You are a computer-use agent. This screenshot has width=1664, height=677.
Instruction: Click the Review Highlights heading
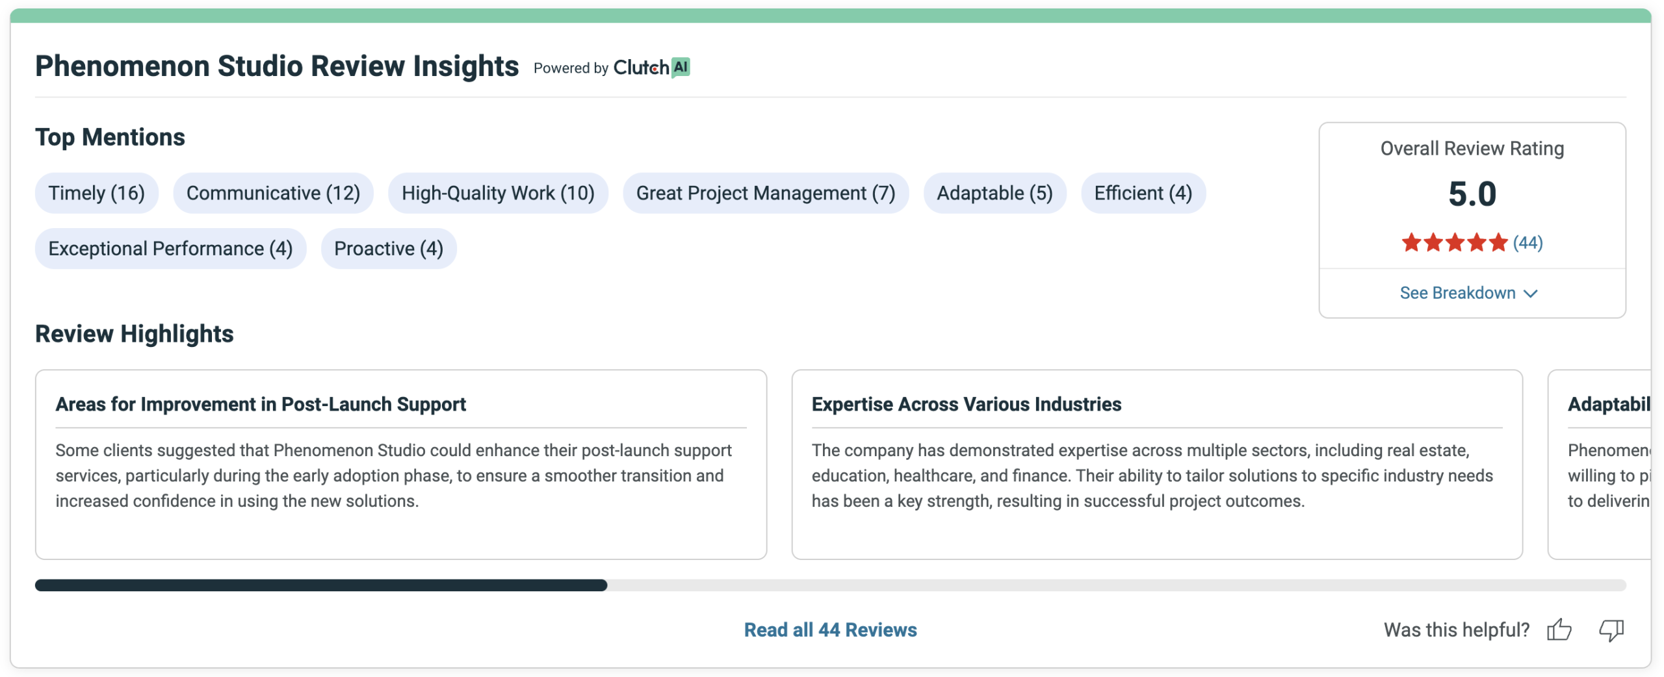click(x=134, y=333)
